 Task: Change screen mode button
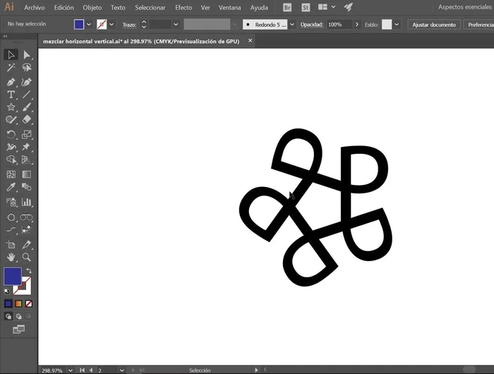coord(18,330)
